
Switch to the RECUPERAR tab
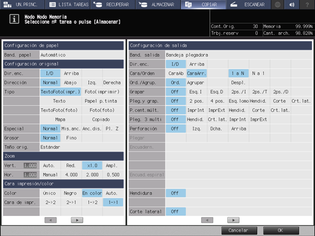113,4
